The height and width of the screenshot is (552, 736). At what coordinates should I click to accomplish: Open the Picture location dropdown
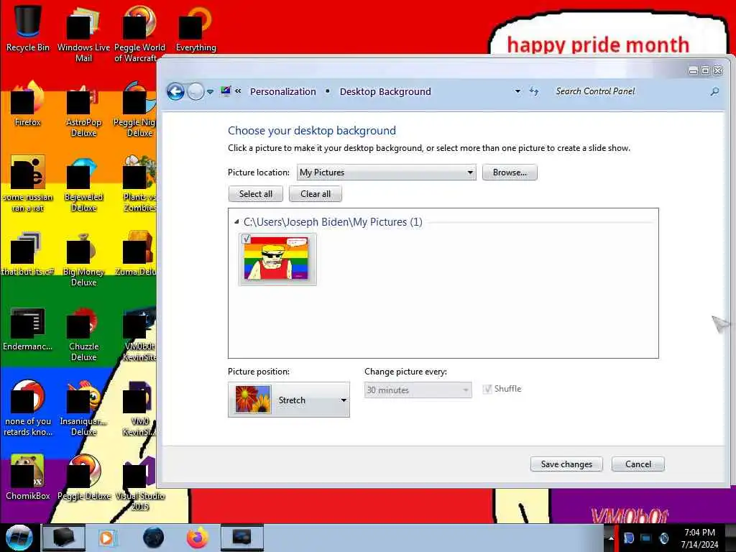pos(386,172)
